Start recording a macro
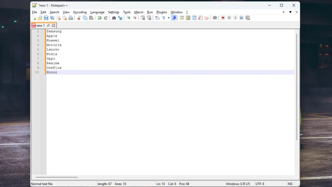The image size is (332, 187). coord(223,18)
